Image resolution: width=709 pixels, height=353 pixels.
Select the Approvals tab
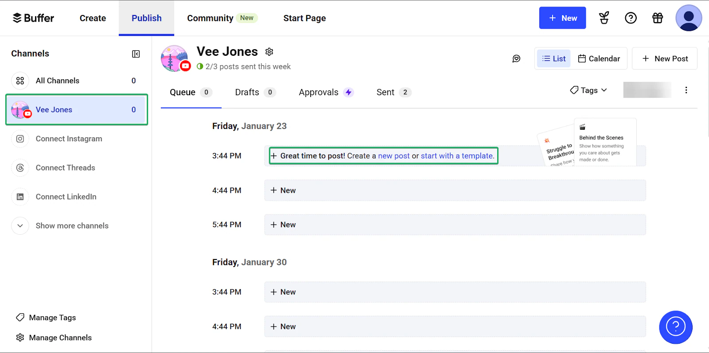(x=326, y=92)
